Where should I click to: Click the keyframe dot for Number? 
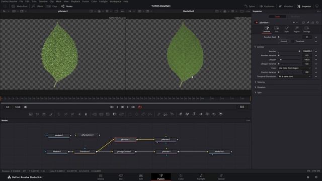coord(316,51)
